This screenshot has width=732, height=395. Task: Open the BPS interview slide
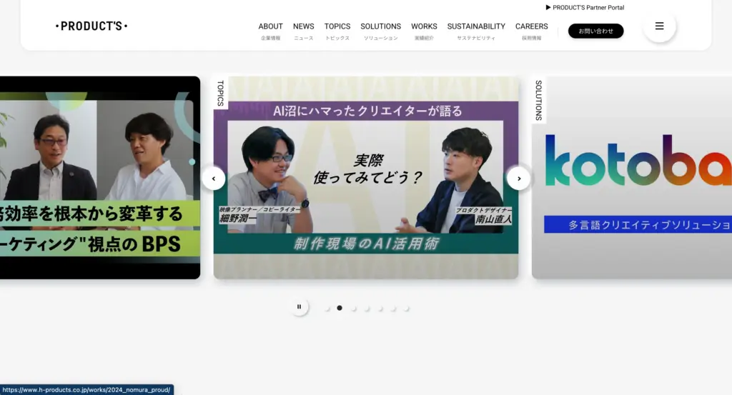pos(100,178)
